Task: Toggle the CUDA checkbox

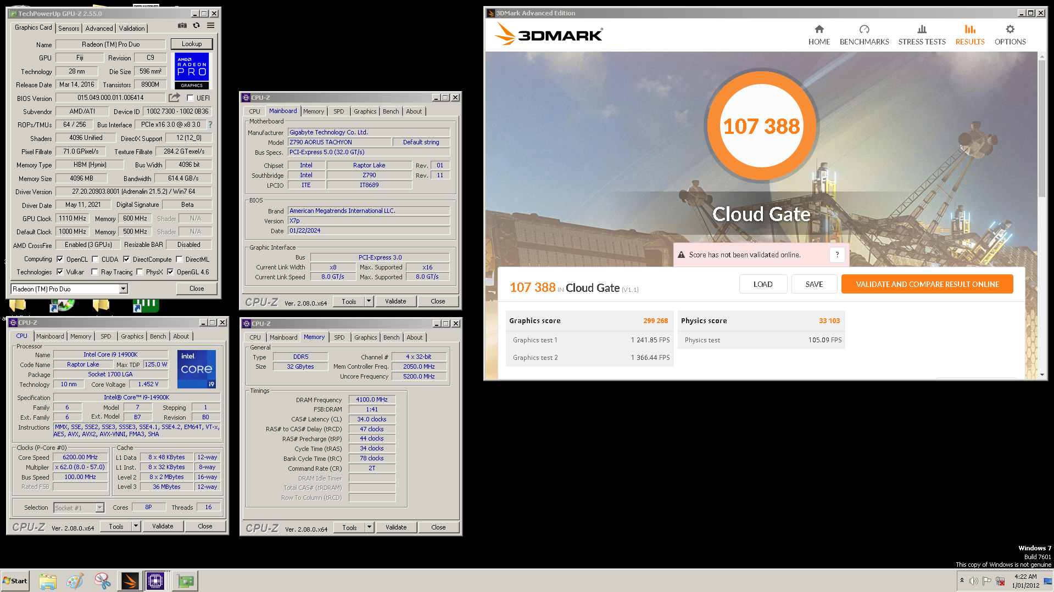Action: pyautogui.click(x=95, y=259)
